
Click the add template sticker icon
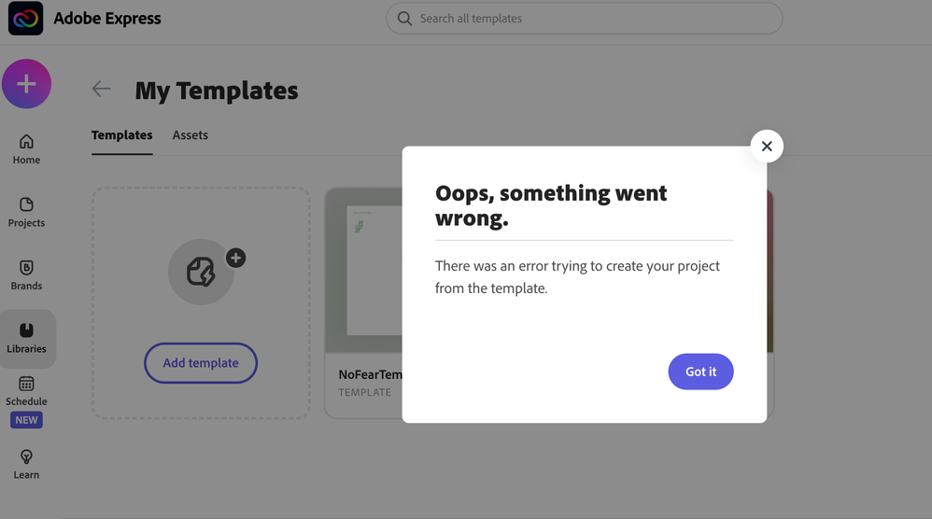[x=201, y=273]
